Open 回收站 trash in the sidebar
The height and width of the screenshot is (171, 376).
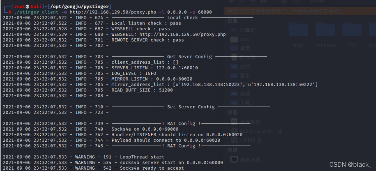[x=243, y=57]
